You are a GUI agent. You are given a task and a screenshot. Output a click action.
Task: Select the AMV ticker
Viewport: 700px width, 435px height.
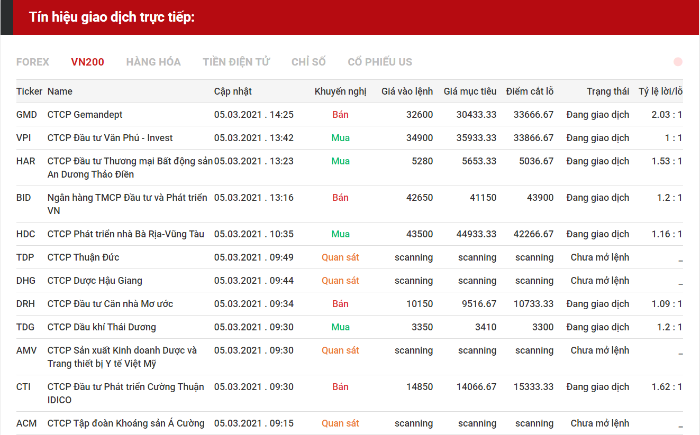pos(26,350)
